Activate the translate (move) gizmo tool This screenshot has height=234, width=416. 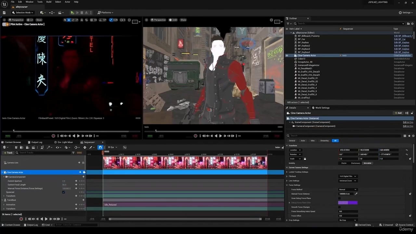point(69,20)
